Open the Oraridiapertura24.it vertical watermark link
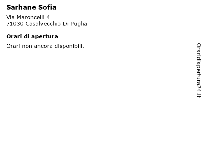Screen dimensions: 204x153 click(x=199, y=70)
